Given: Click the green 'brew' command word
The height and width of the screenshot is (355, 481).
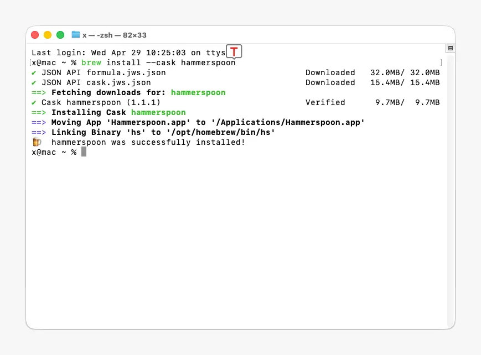Looking at the screenshot, I should pos(91,62).
